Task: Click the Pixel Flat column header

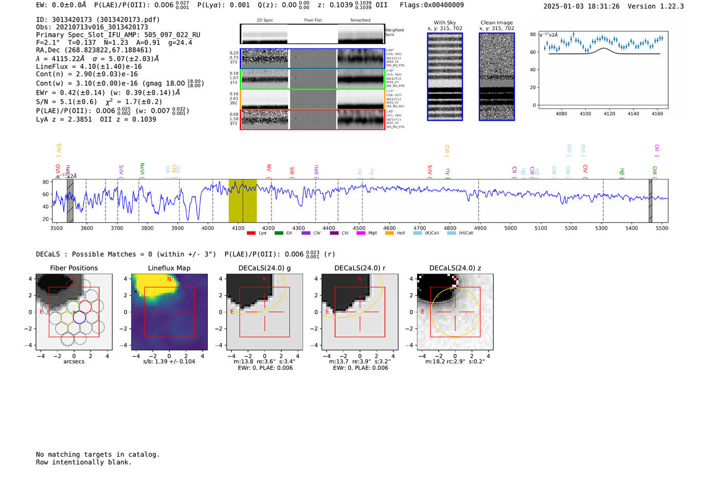Action: [313, 21]
